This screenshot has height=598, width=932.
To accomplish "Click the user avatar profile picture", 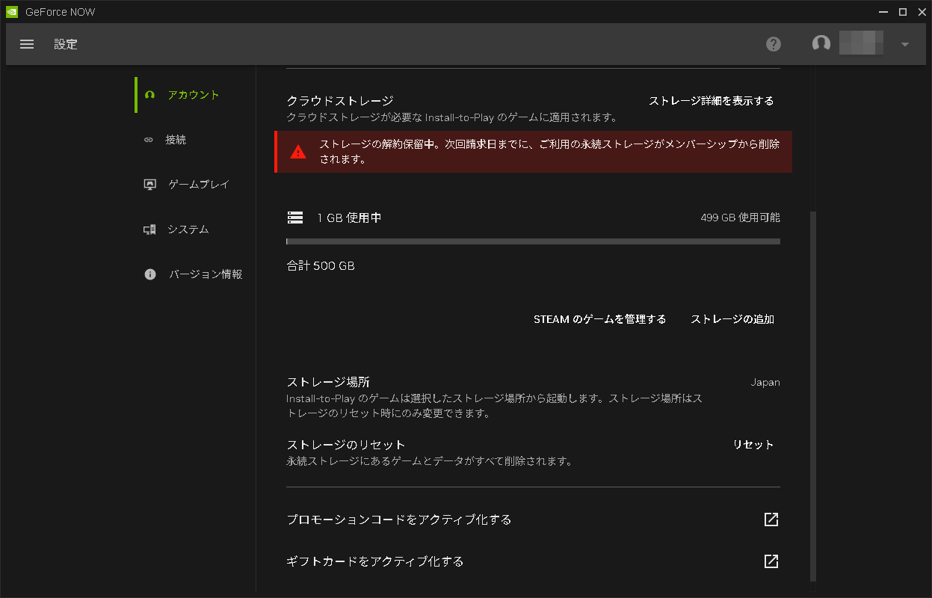I will (x=821, y=43).
